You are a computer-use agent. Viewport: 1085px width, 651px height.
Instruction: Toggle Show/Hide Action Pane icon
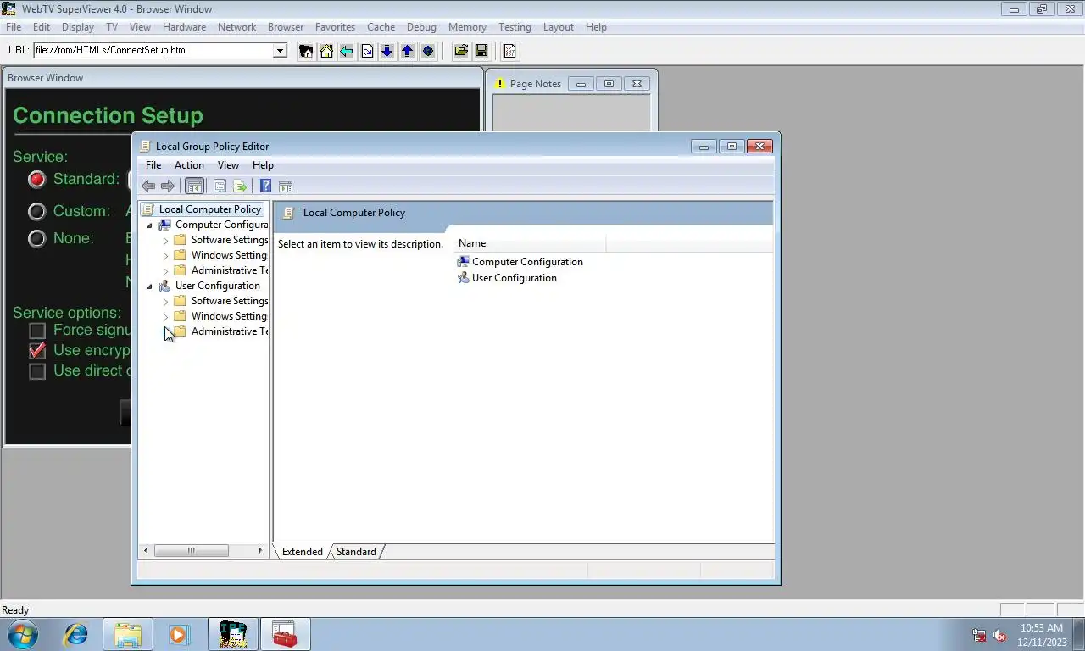[x=286, y=186]
